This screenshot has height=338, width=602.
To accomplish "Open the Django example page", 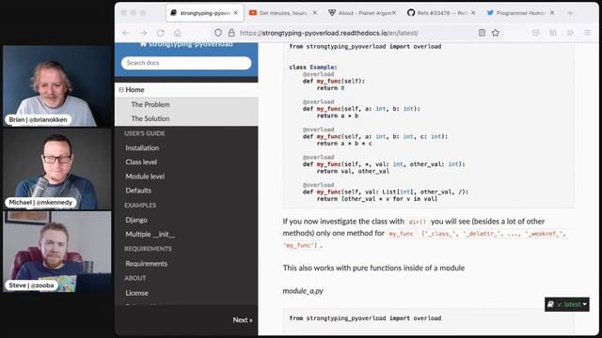I will pos(136,220).
